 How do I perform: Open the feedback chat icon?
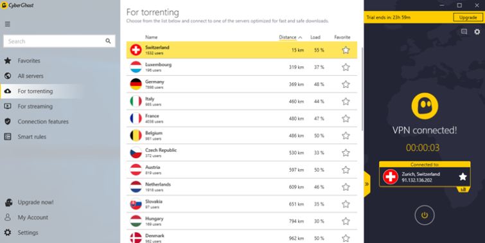464,32
